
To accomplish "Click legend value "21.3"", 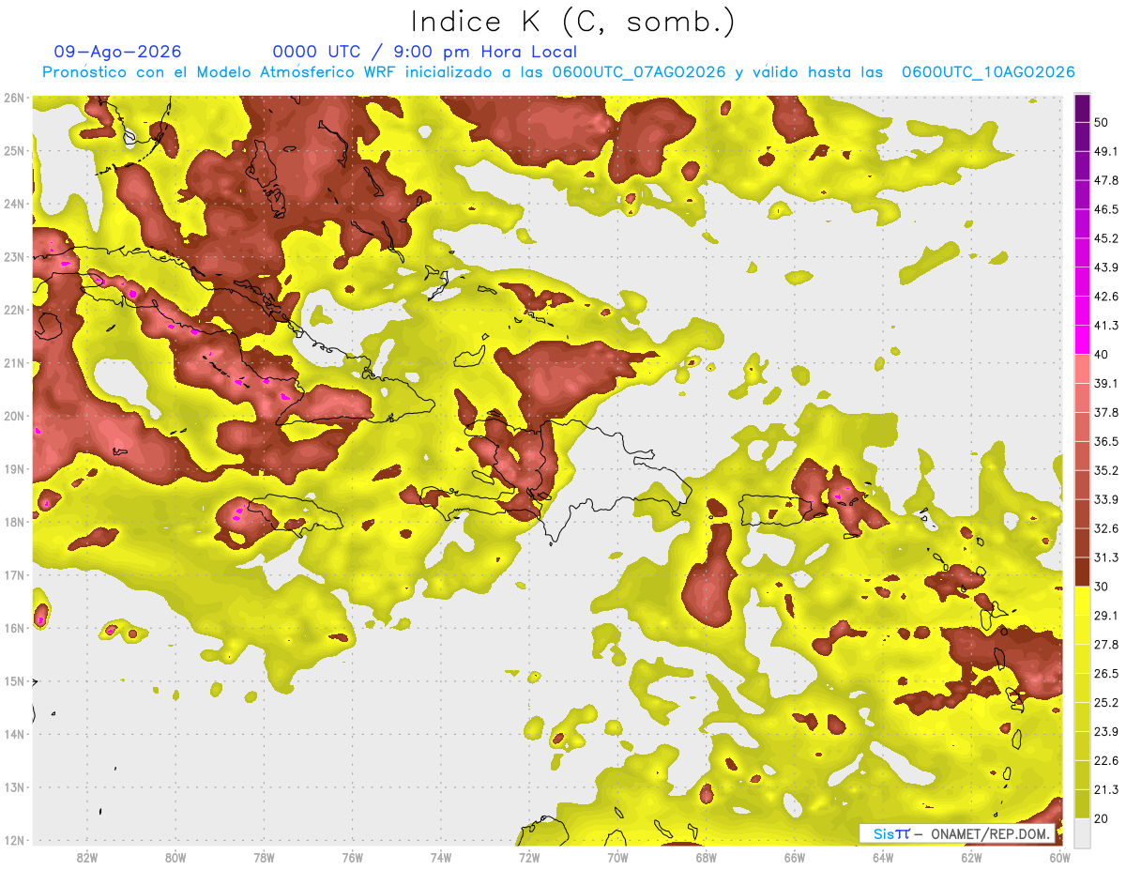I will 1106,789.
